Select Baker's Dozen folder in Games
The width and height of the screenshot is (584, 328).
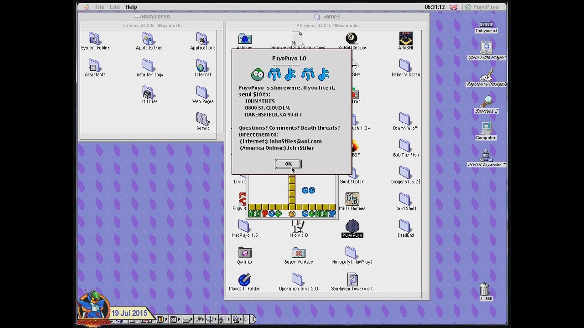click(x=406, y=68)
